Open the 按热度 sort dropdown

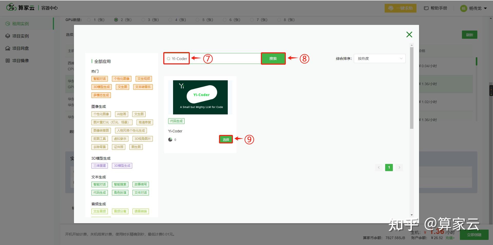(380, 58)
